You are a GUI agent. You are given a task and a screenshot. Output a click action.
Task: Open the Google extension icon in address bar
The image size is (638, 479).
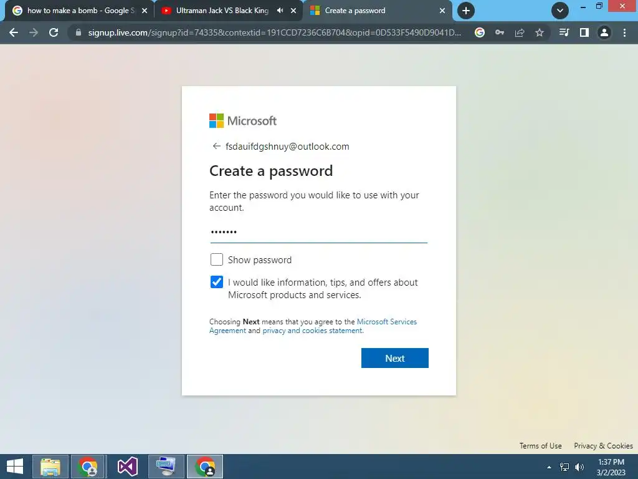(480, 32)
